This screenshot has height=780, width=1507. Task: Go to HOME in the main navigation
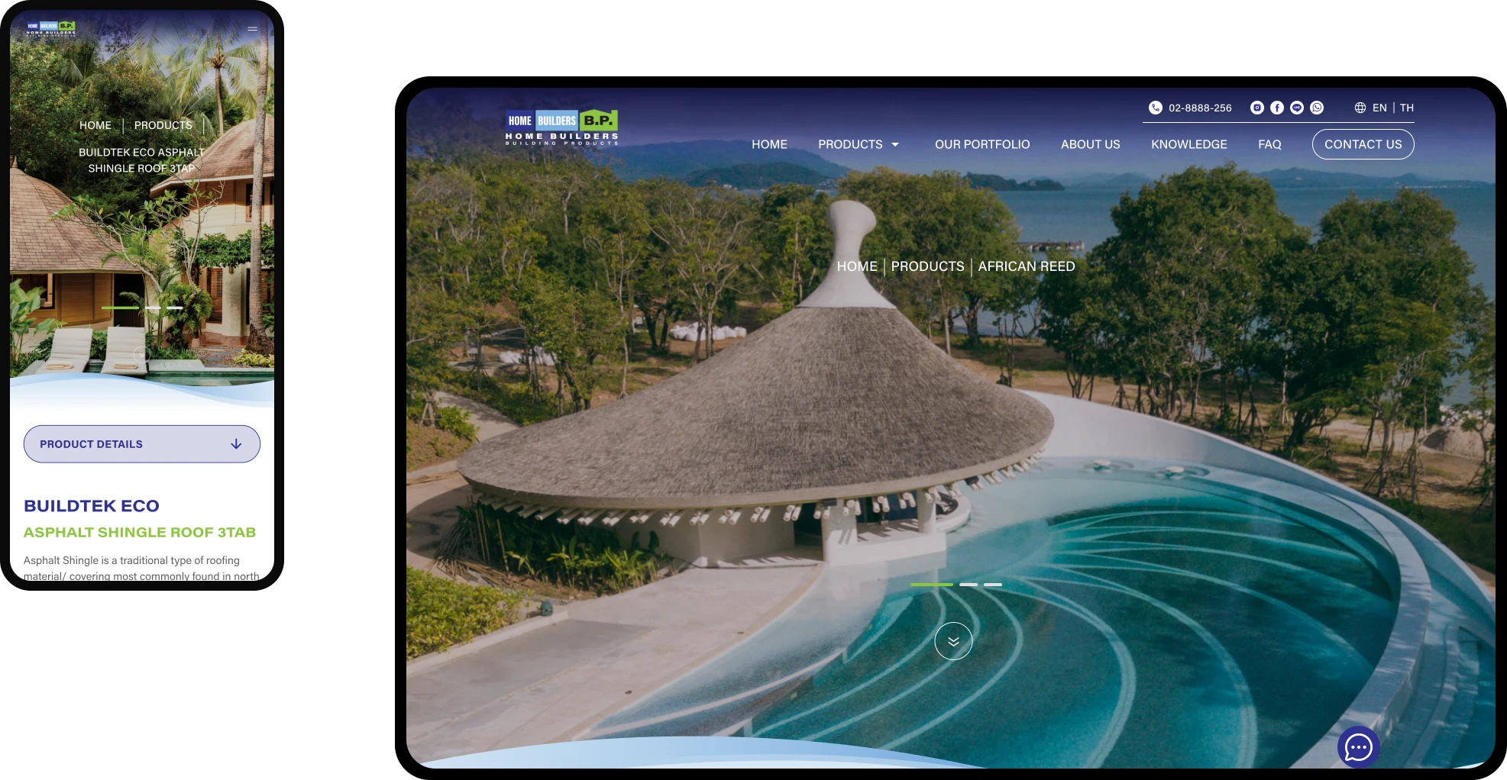pos(769,144)
